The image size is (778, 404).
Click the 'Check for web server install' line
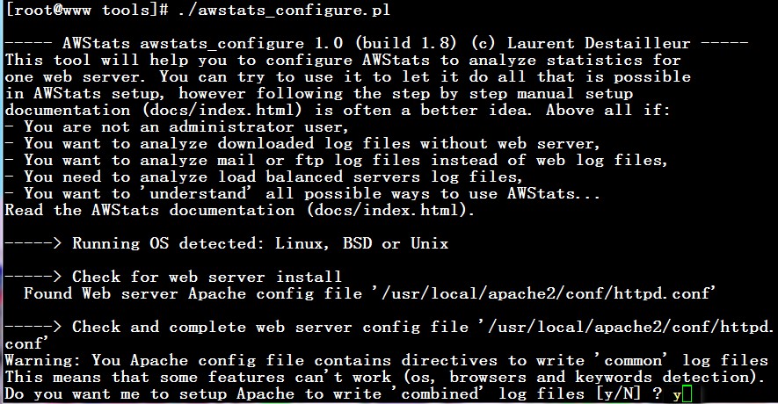click(173, 278)
